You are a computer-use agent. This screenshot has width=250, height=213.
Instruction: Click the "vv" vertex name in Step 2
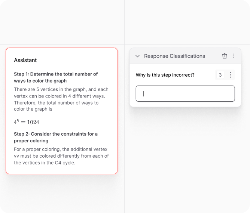[x=17, y=156]
